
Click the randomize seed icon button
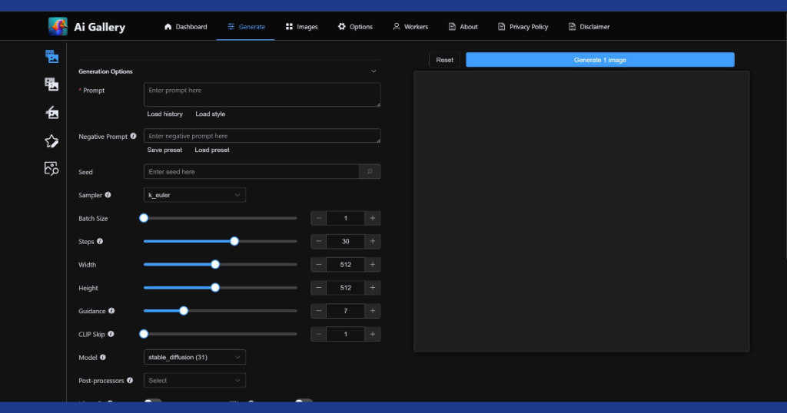pyautogui.click(x=370, y=171)
